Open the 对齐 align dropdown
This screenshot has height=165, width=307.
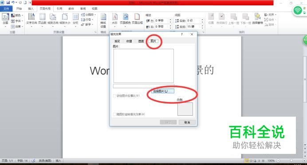coord(270,15)
